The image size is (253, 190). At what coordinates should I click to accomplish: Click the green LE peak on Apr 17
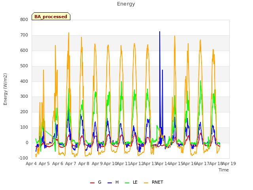(x=200, y=81)
